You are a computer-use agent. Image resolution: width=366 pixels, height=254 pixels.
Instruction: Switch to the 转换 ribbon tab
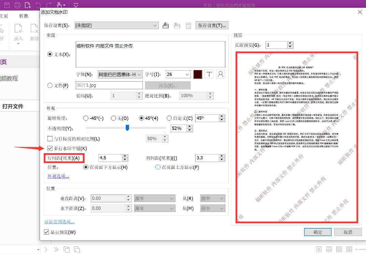[24, 16]
